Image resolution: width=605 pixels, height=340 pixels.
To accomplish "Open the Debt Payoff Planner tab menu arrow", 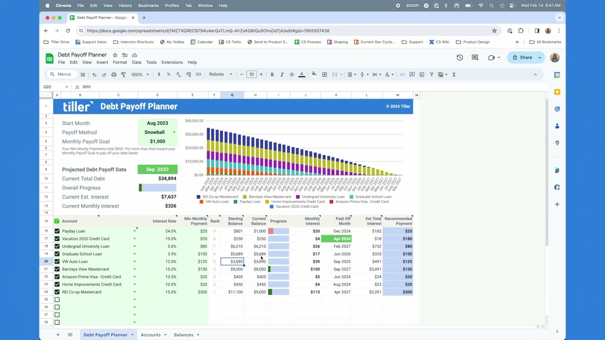I will click(x=132, y=335).
